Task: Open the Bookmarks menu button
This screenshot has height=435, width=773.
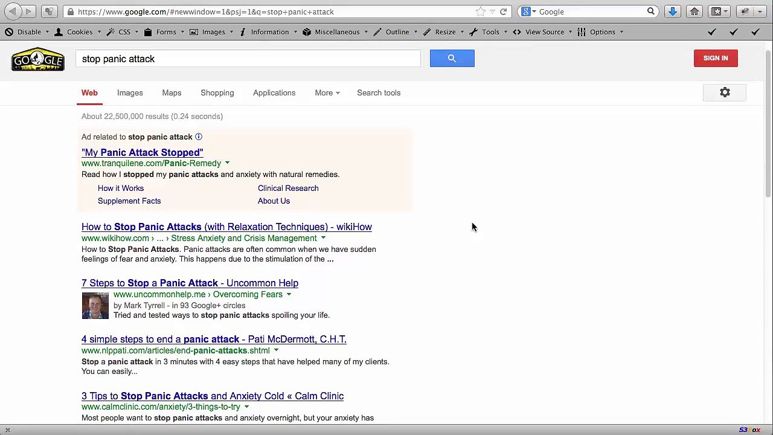Action: point(720,11)
